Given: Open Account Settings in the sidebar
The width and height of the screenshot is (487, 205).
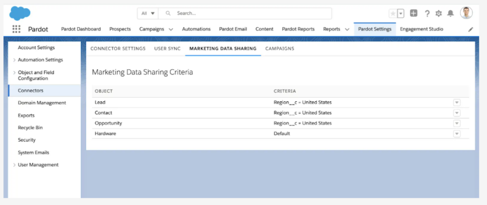Looking at the screenshot, I should (36, 48).
